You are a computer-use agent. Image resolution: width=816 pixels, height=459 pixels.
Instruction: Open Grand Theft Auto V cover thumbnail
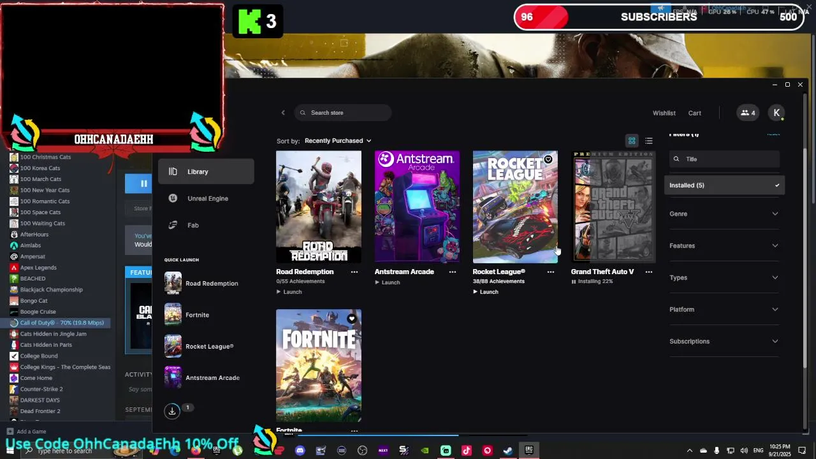[x=613, y=207]
